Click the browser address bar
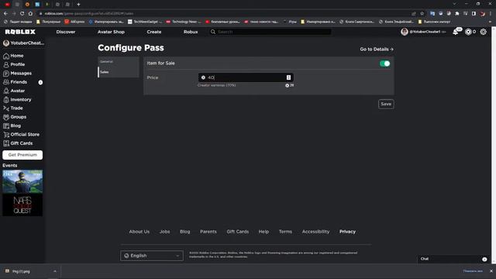The height and width of the screenshot is (279, 496). [225, 14]
